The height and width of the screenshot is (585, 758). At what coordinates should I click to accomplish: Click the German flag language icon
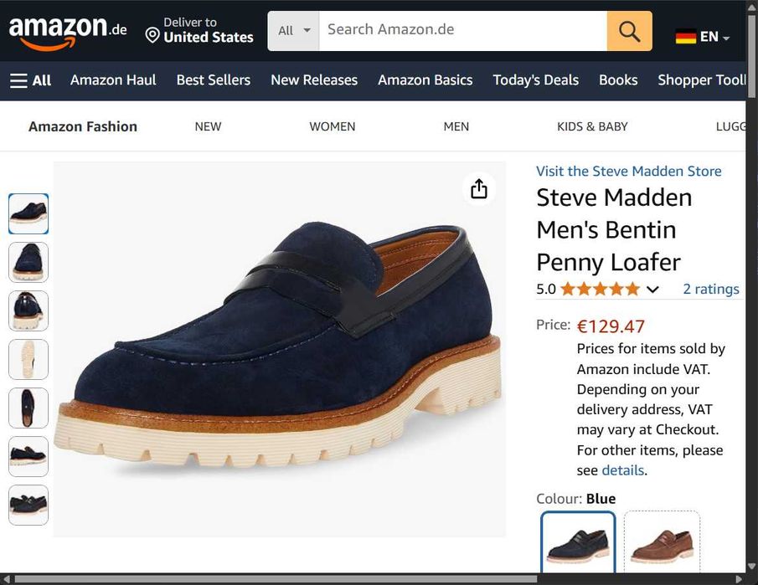pyautogui.click(x=686, y=37)
